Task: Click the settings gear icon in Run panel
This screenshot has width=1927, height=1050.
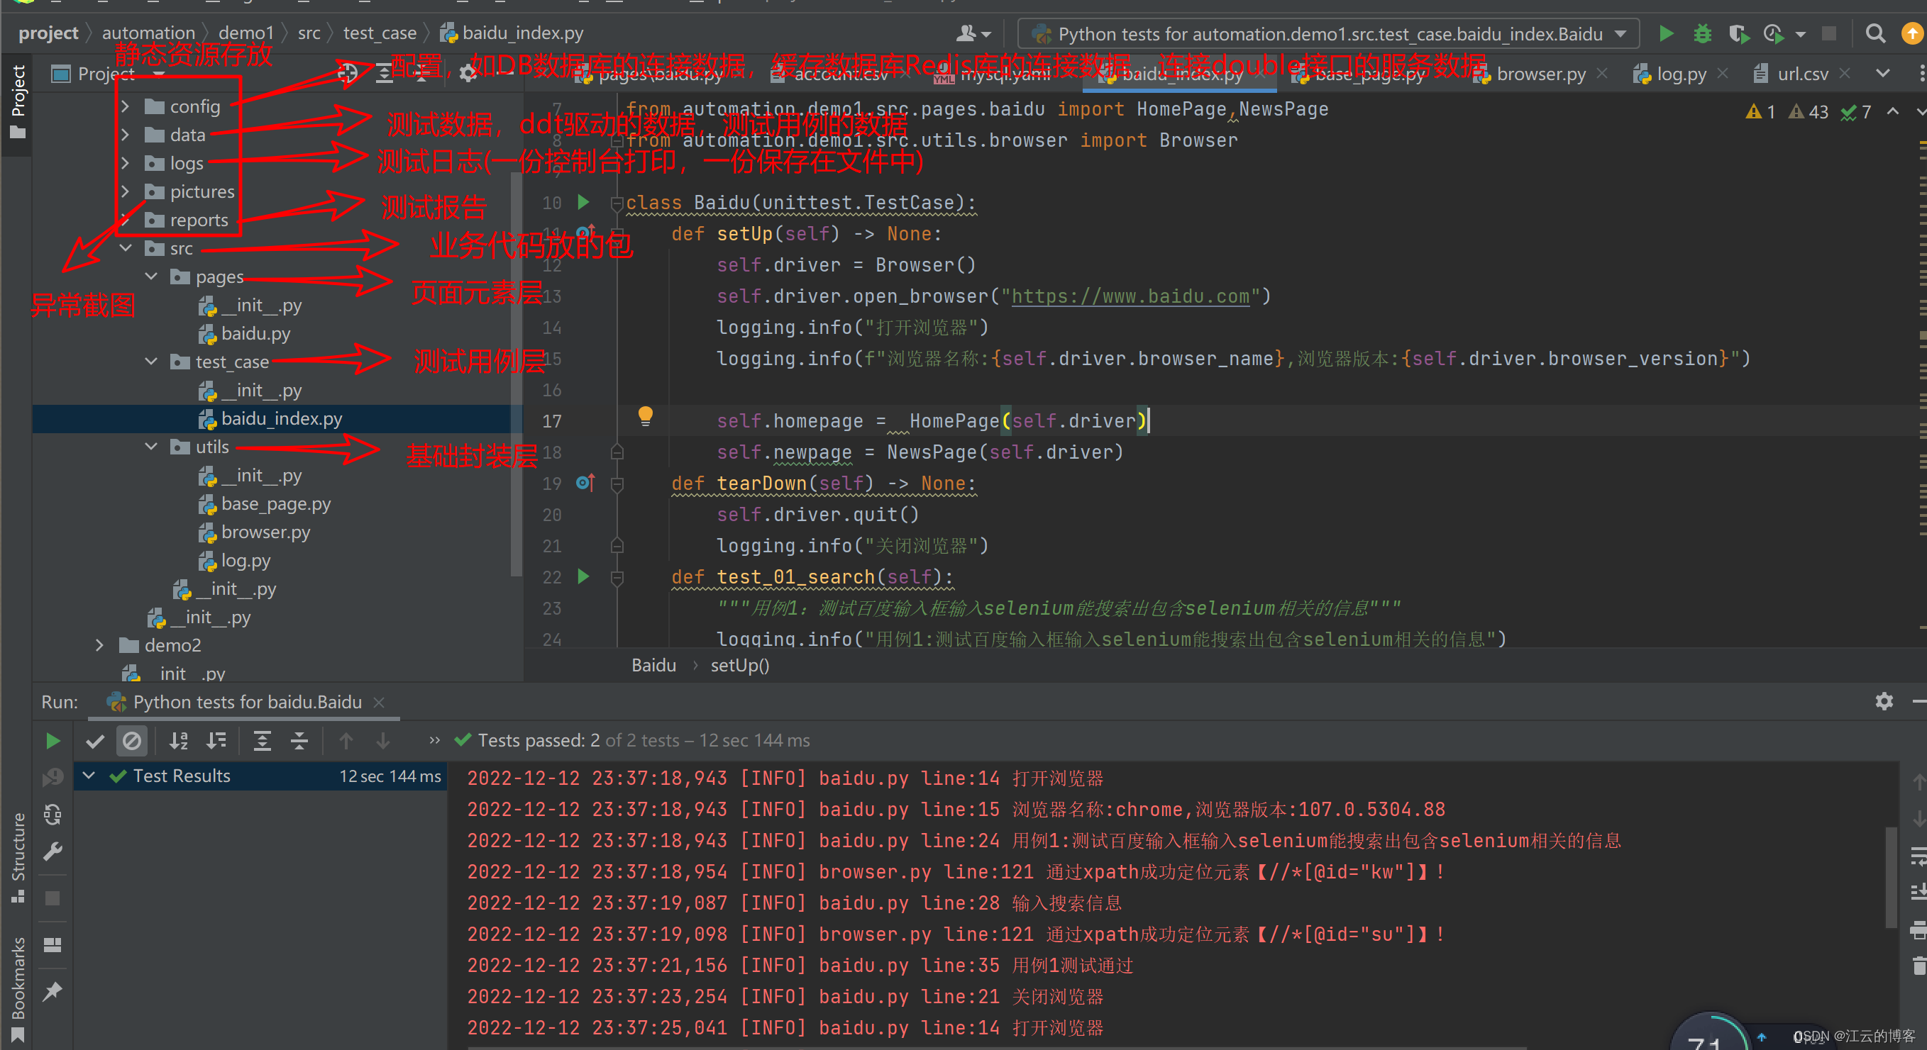Action: 1883,702
